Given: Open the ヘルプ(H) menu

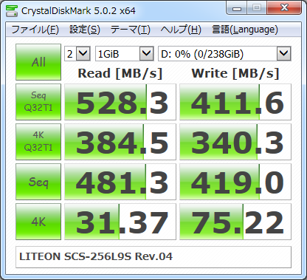Looking at the screenshot, I should pyautogui.click(x=181, y=30).
